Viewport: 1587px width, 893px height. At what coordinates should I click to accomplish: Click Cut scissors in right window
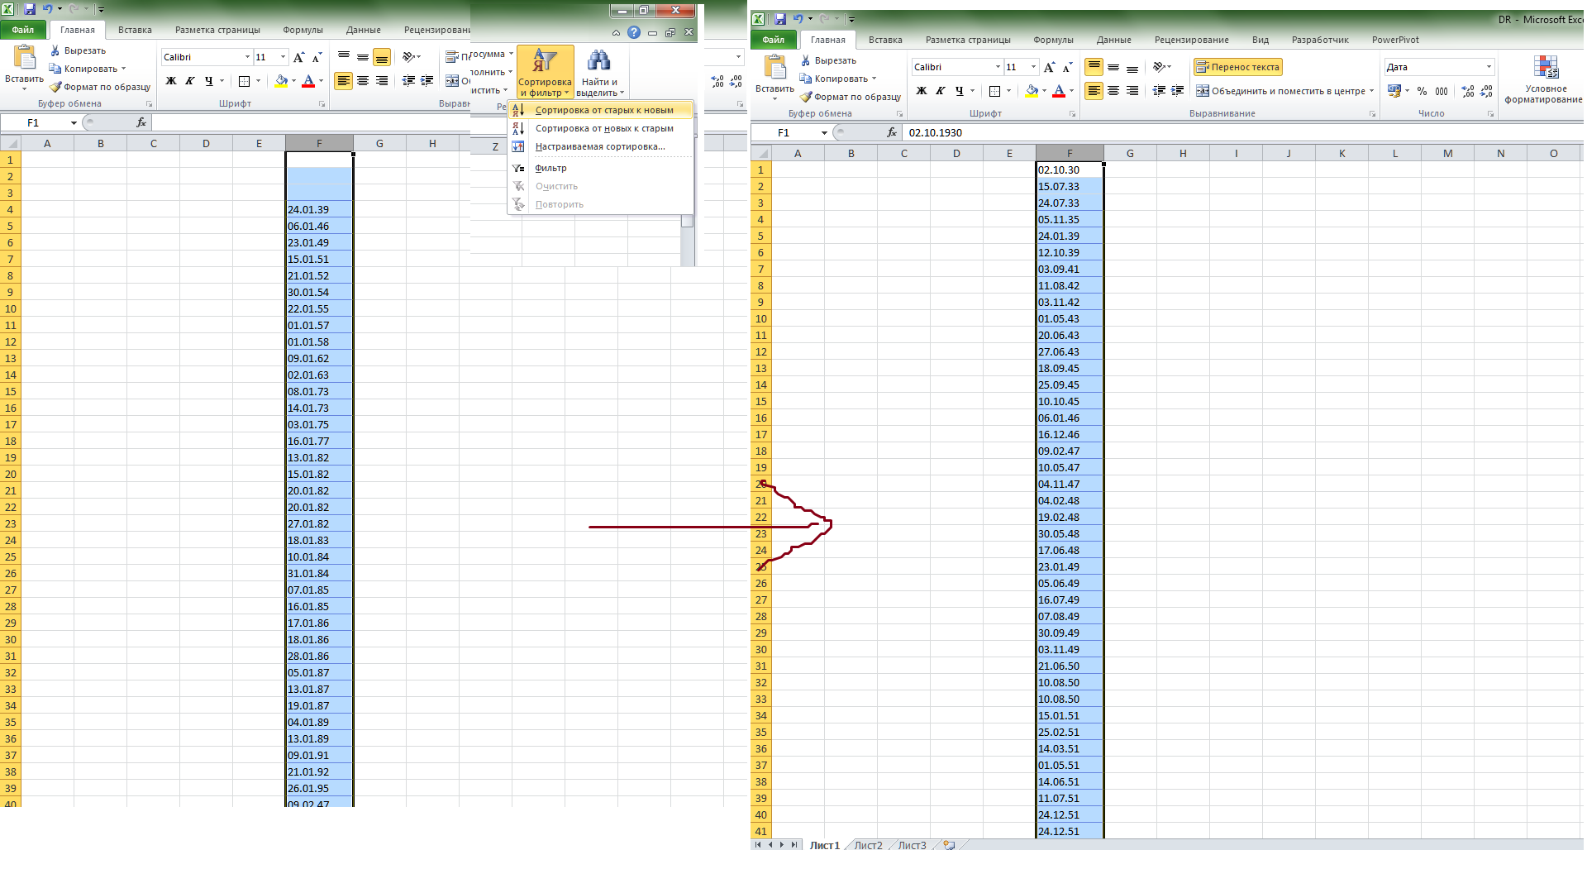point(806,60)
